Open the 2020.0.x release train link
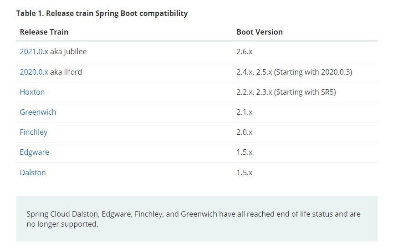Screen dimensions: 403x248 coord(34,72)
